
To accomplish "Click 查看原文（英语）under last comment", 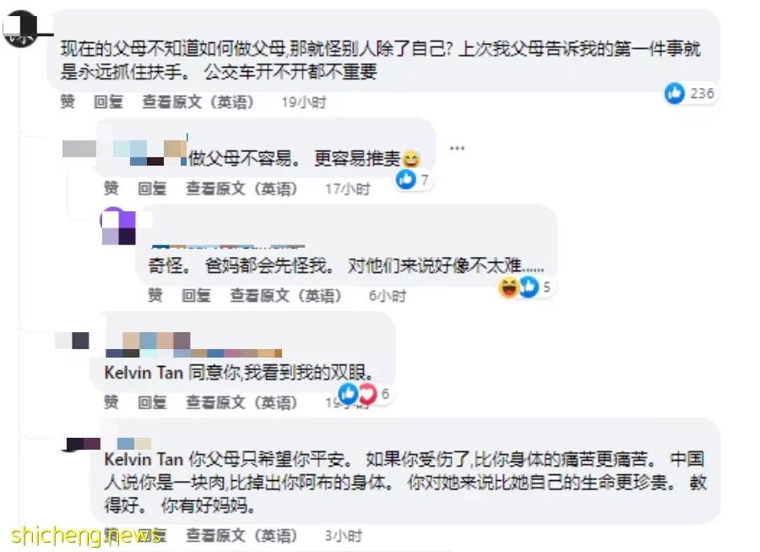I will tap(242, 535).
